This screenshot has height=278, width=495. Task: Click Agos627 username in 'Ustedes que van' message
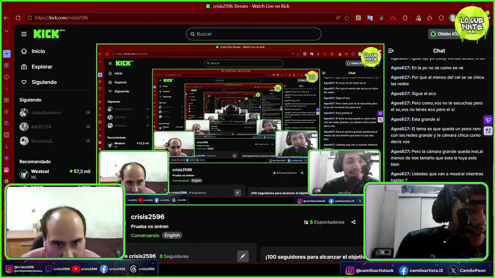(x=400, y=174)
